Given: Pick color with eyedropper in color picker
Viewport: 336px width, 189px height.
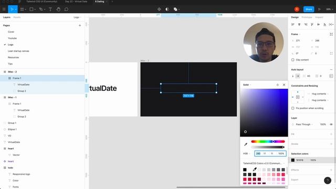Looking at the screenshot, I should click(246, 144).
